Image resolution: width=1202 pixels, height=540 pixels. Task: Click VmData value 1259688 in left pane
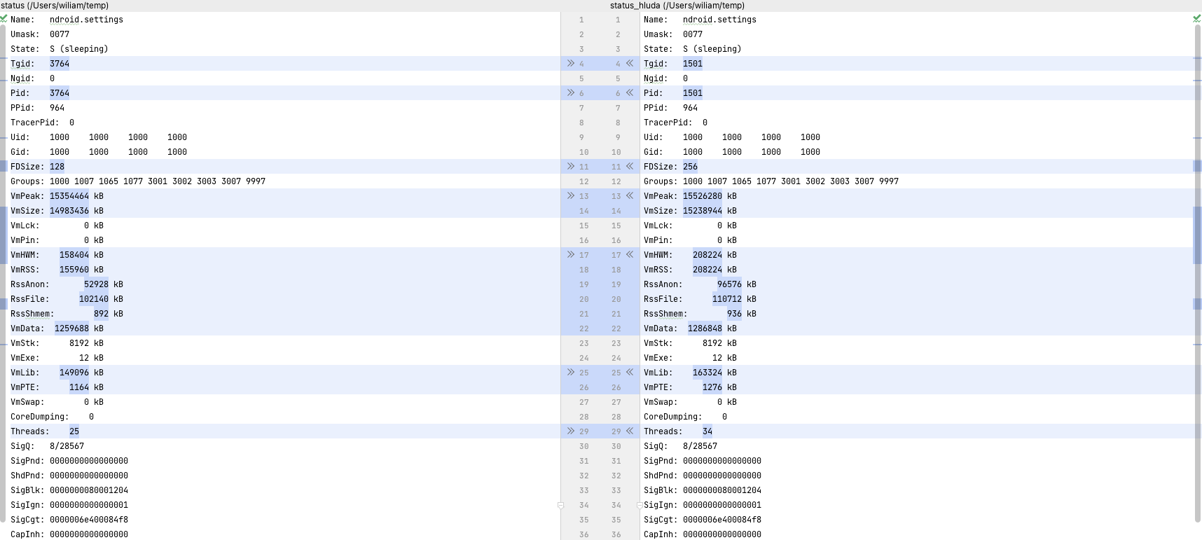tap(72, 328)
